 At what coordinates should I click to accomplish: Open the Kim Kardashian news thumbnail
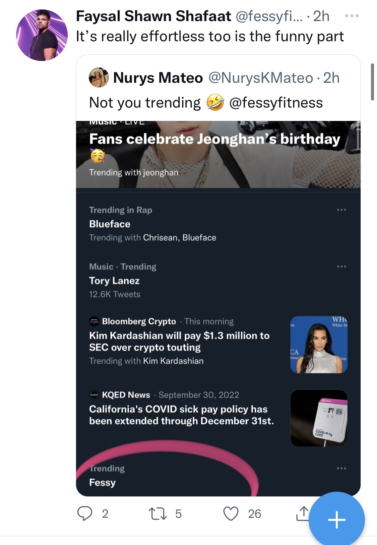(319, 345)
